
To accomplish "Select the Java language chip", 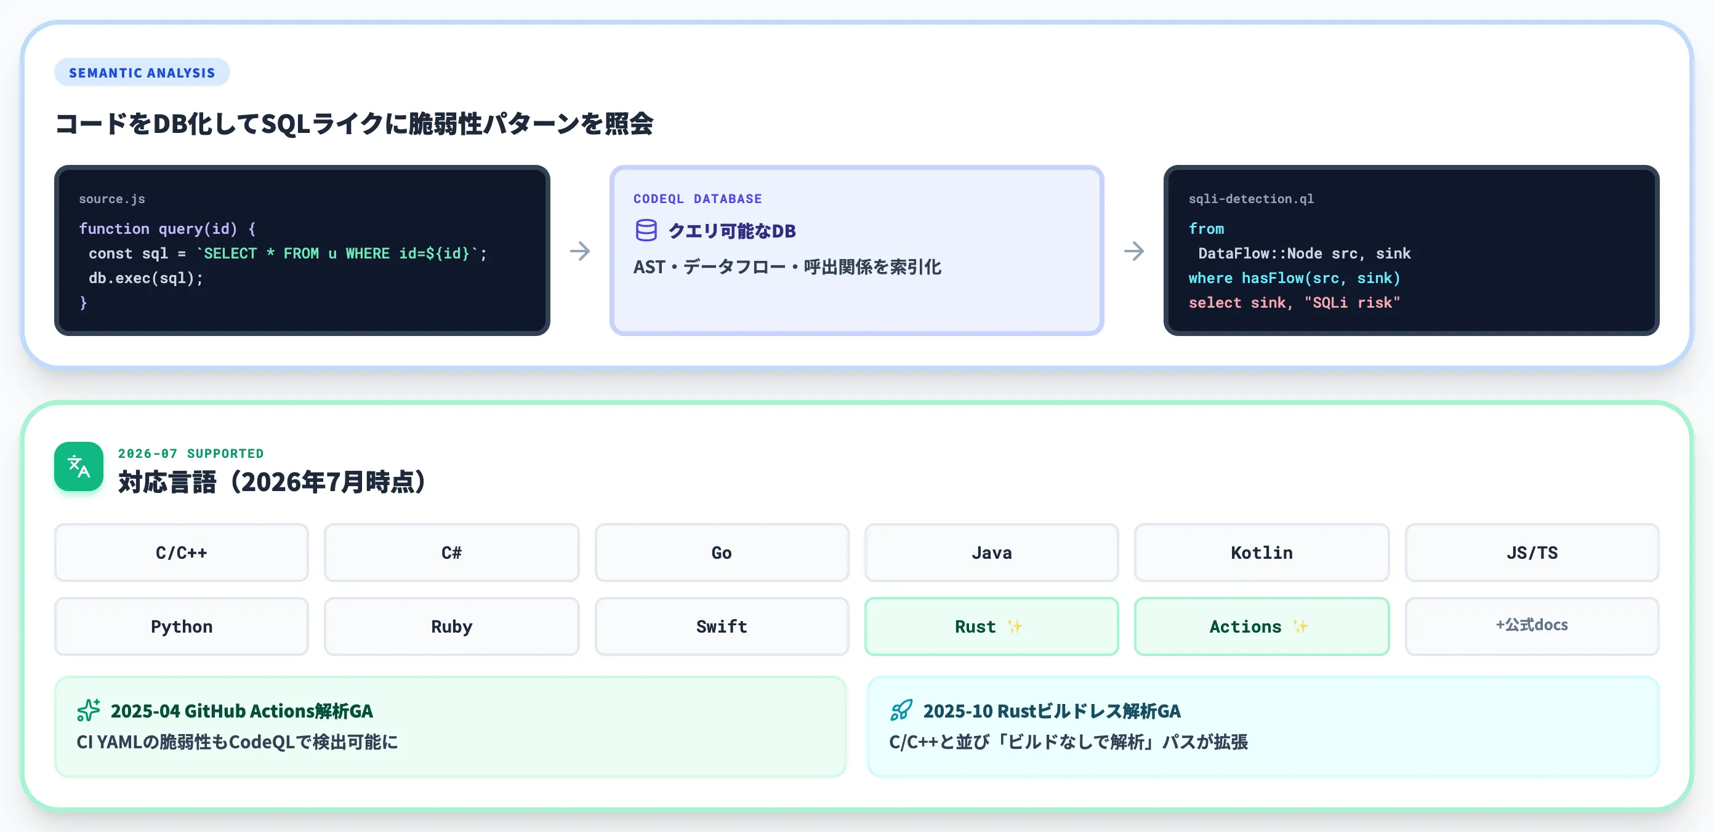I will [991, 553].
